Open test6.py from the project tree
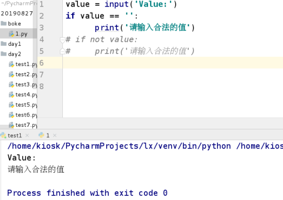 (26, 115)
